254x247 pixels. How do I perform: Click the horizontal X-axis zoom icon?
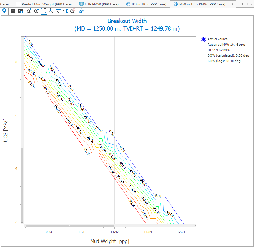pyautogui.click(x=58, y=11)
